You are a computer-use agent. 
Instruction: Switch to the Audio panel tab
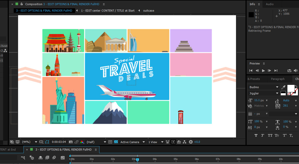click(x=270, y=4)
